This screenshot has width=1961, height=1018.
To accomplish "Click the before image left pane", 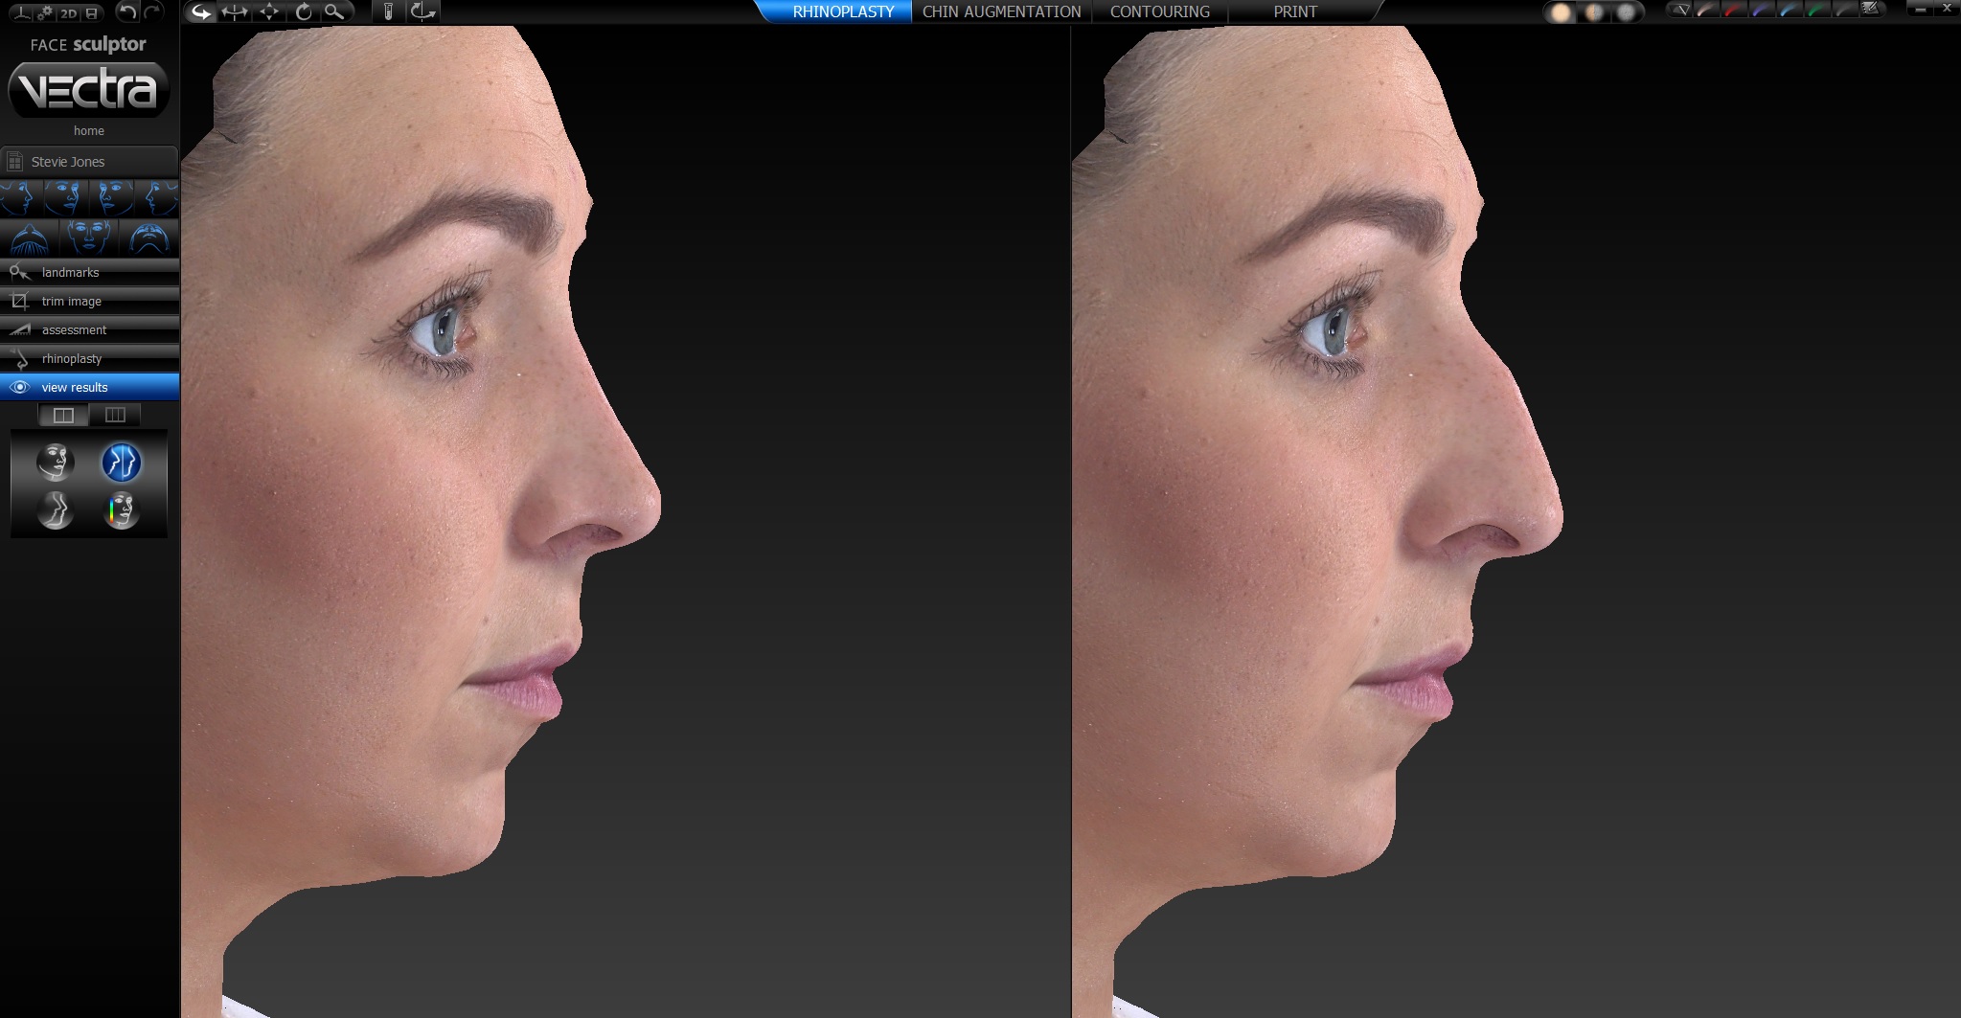I will click(x=625, y=521).
